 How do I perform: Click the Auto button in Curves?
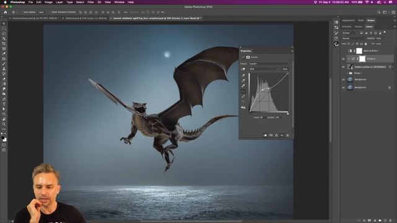(285, 69)
